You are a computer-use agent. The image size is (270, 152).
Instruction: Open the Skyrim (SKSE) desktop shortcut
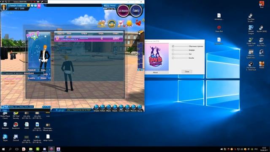(x=262, y=29)
